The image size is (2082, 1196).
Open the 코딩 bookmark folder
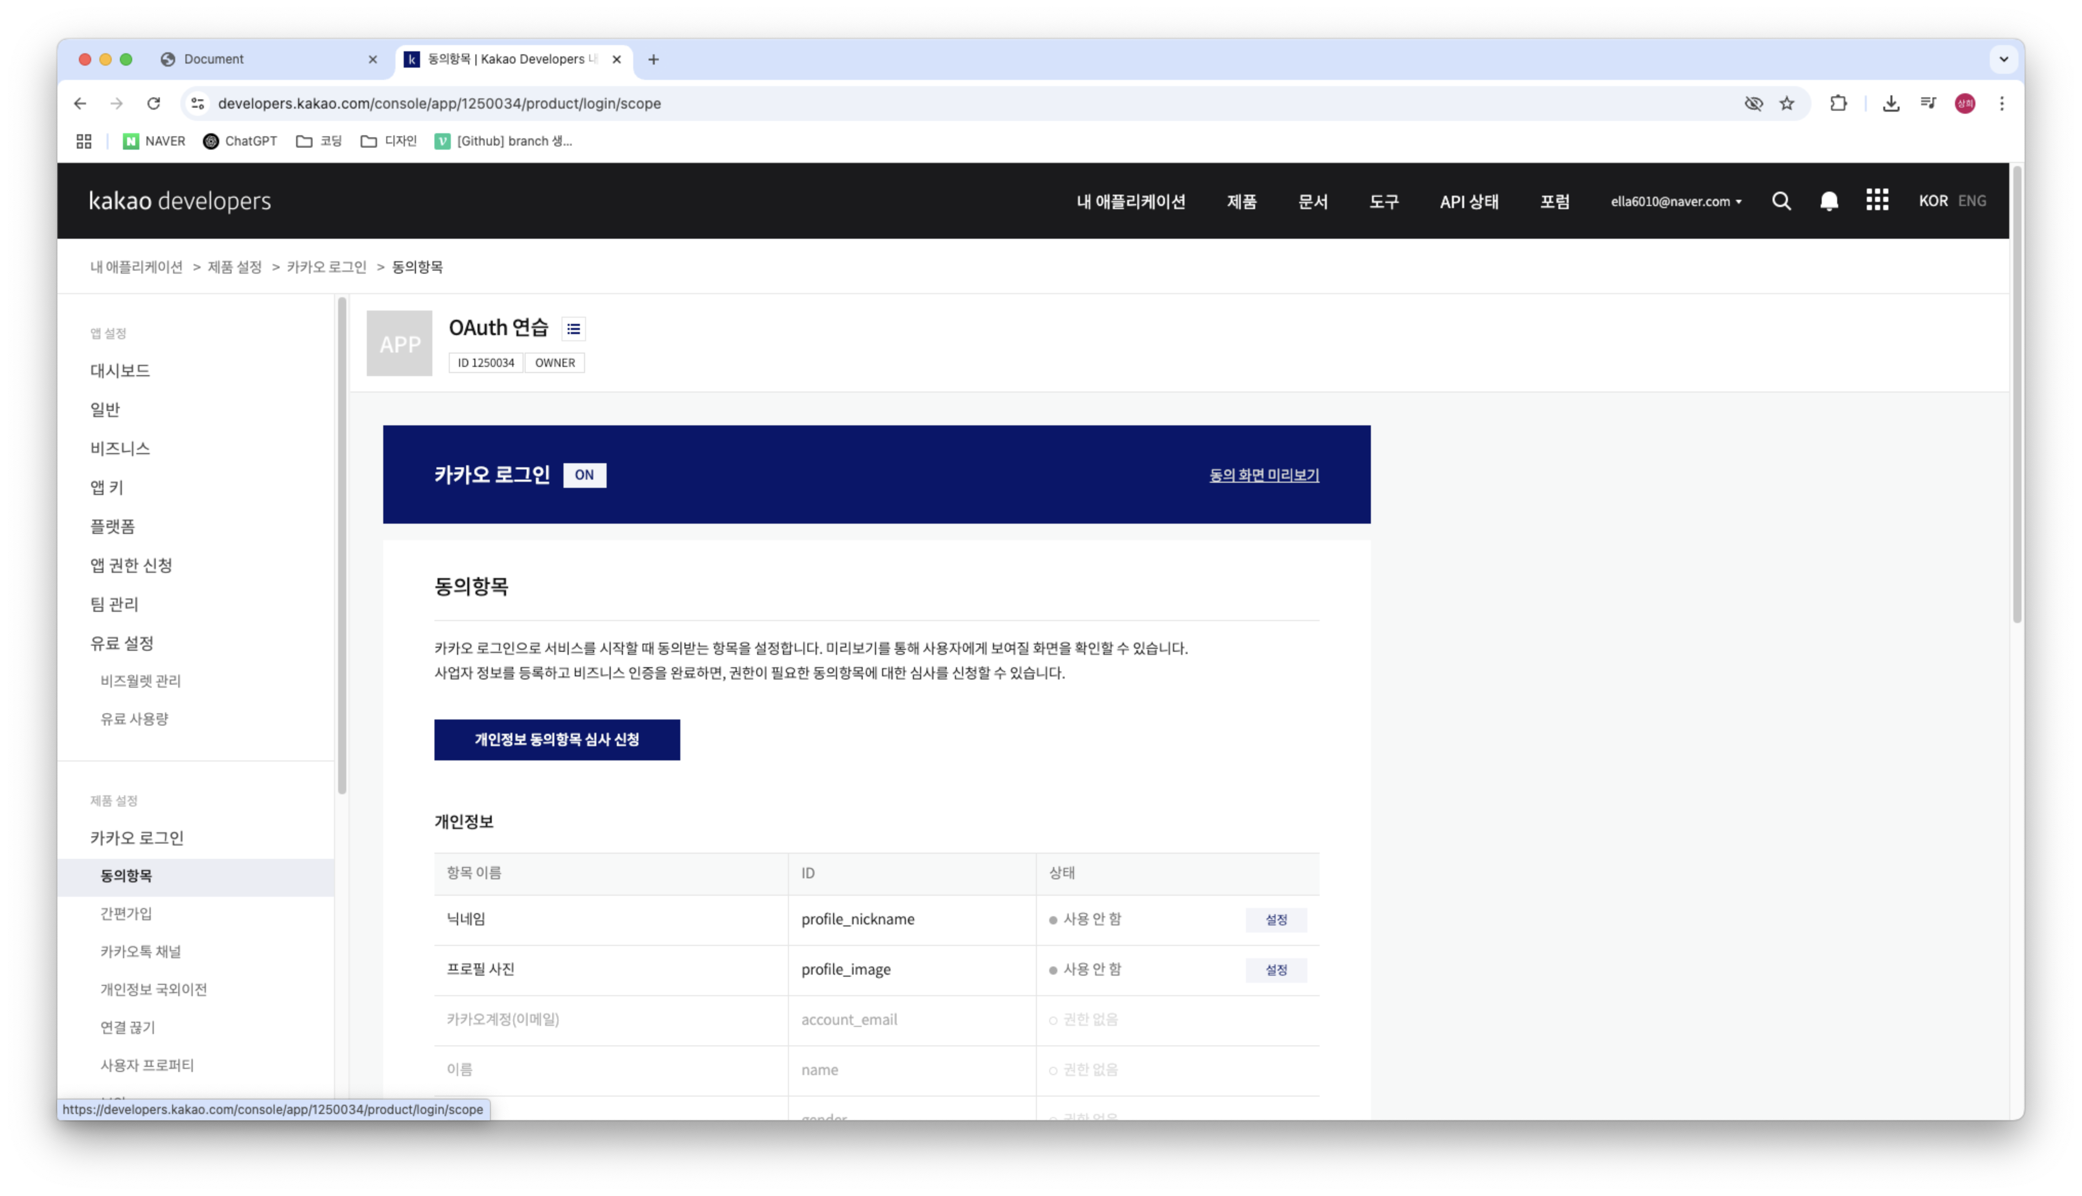(x=319, y=141)
